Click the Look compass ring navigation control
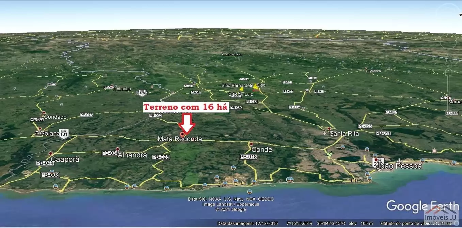Viewport: 462px width, 228px height. (x=448, y=41)
